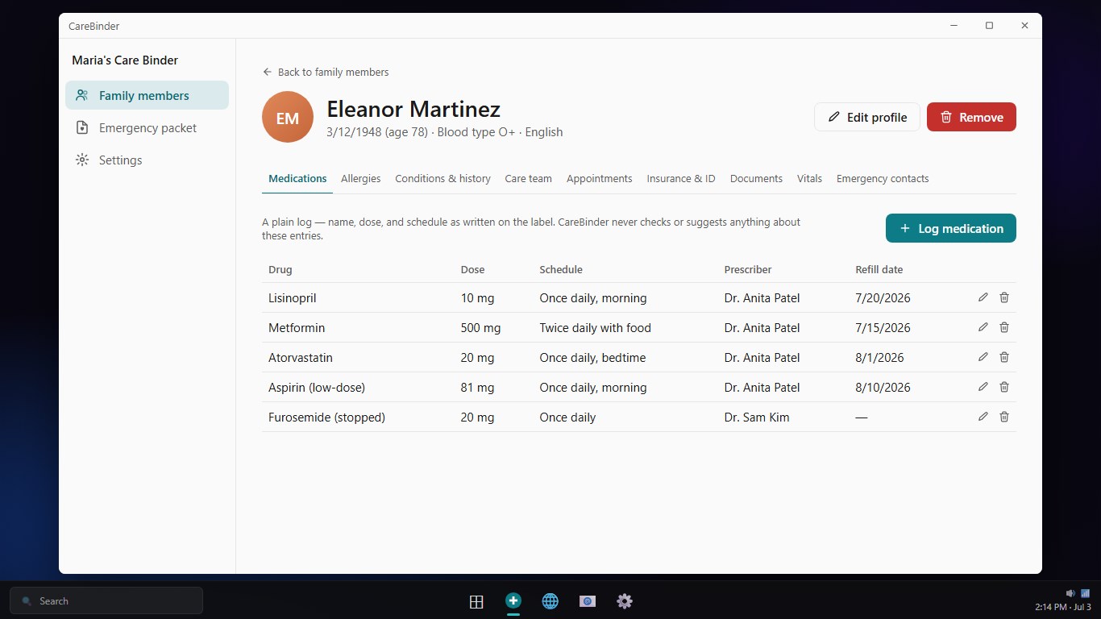Open the camera app in taskbar

click(588, 601)
